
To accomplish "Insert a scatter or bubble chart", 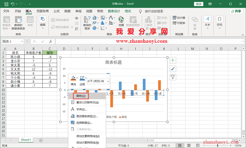I will coord(103,28).
